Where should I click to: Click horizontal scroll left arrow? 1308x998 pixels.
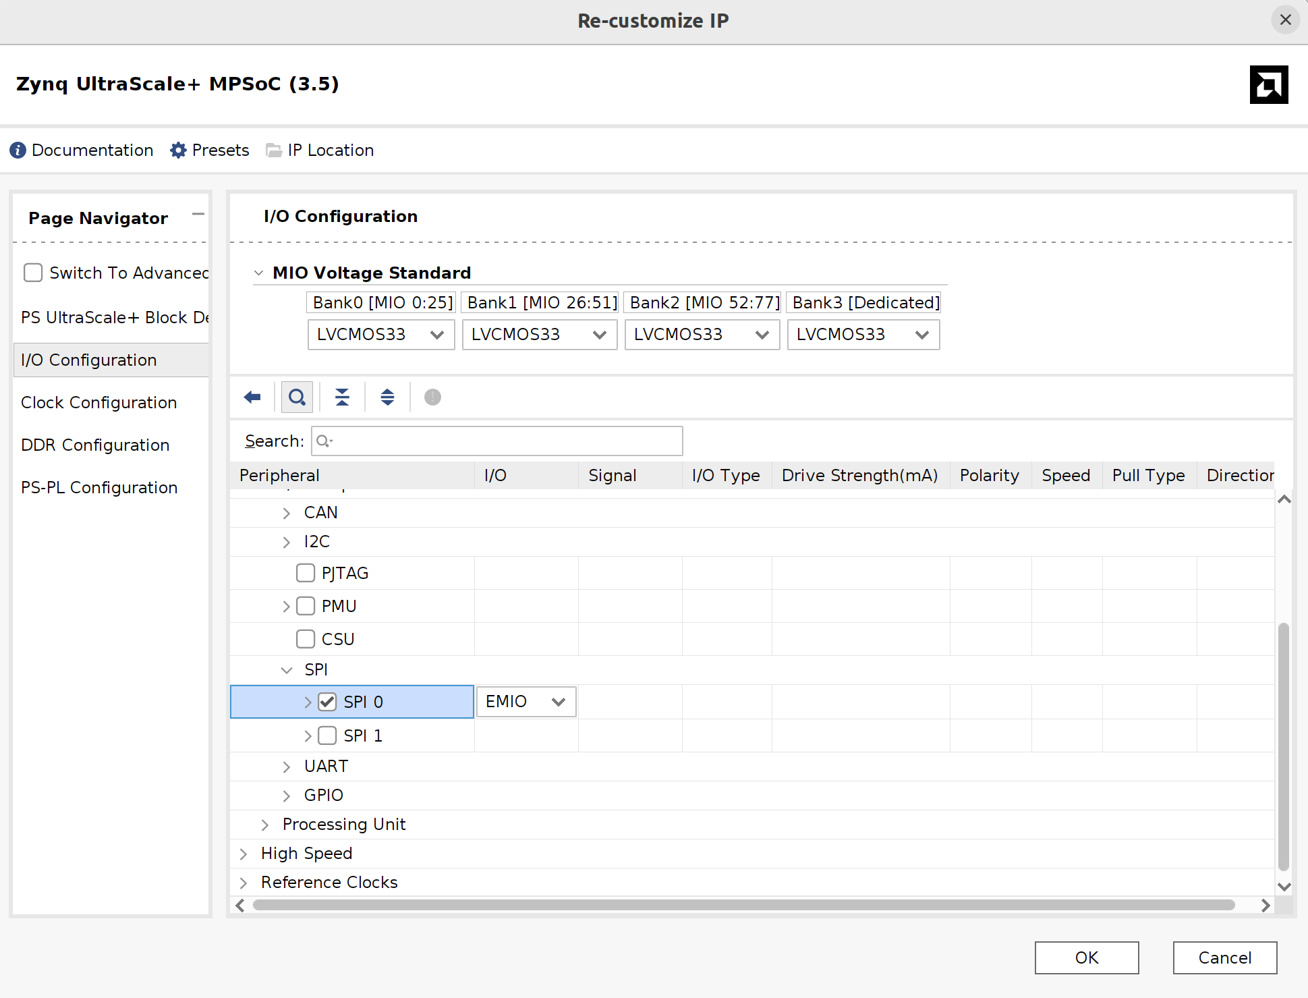click(x=240, y=906)
